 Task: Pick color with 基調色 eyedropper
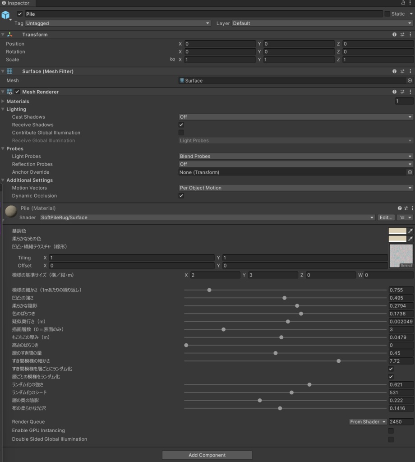tap(410, 231)
